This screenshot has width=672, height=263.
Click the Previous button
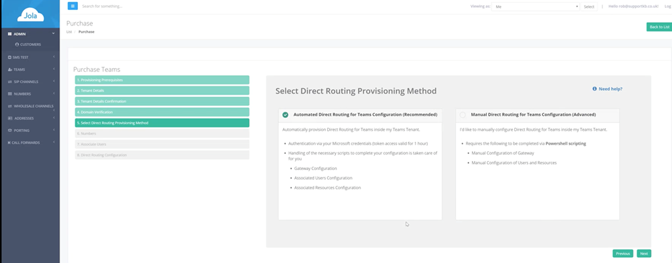pos(623,254)
